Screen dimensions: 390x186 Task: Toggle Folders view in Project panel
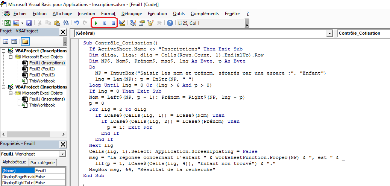(x=25, y=41)
